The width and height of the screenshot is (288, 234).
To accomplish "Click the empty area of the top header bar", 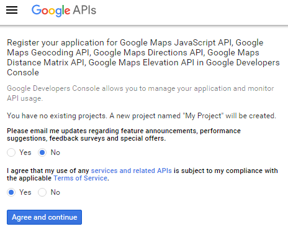I will click(192, 12).
